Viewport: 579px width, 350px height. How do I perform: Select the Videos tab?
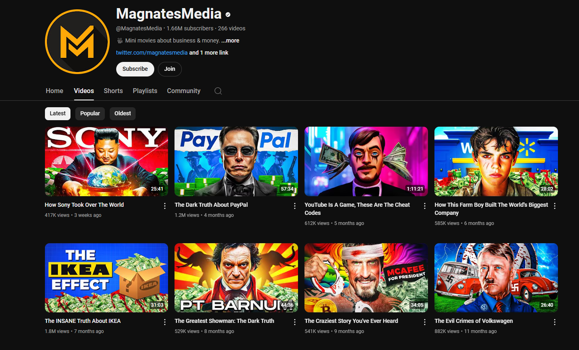pyautogui.click(x=84, y=91)
